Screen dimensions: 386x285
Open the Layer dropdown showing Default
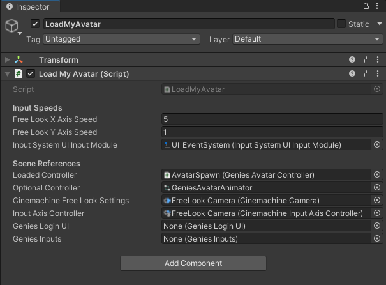(x=308, y=39)
